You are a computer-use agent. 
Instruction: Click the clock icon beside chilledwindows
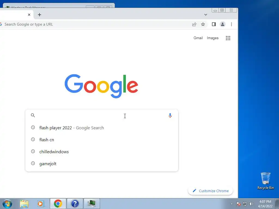(33, 151)
